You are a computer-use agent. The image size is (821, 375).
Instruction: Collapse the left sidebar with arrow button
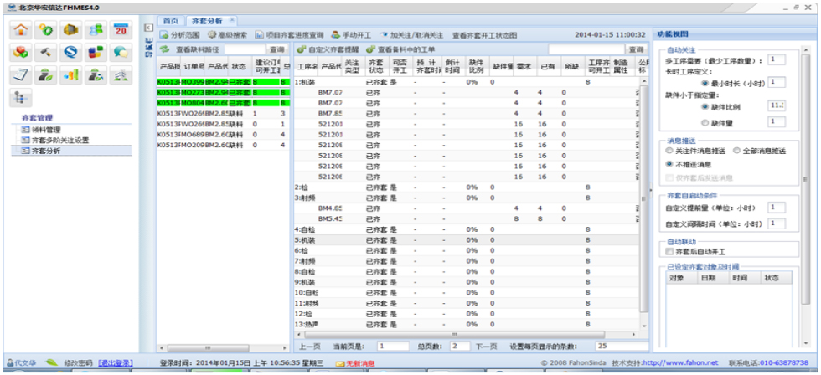(x=148, y=27)
